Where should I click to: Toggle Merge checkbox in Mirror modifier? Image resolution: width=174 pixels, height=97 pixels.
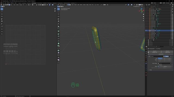tap(158, 66)
